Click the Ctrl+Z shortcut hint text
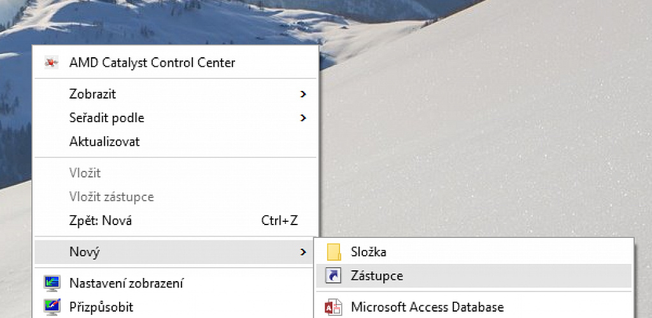Screen dimensions: 652x318 (x=280, y=221)
